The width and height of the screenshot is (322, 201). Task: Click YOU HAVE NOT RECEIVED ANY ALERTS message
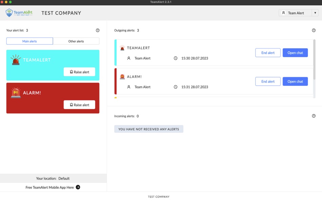point(149,129)
